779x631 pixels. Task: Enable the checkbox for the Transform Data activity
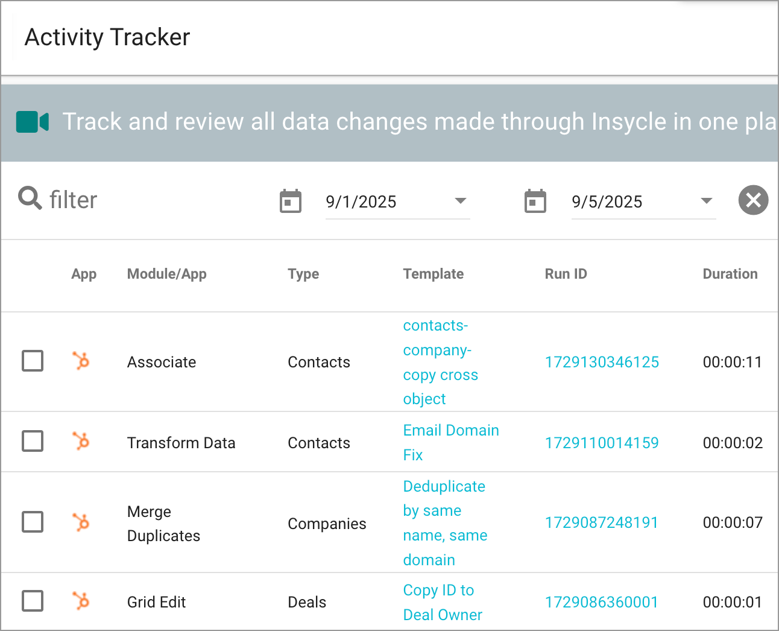point(32,441)
